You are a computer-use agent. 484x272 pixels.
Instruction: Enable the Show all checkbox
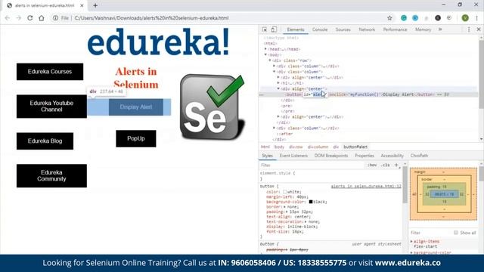click(x=455, y=233)
